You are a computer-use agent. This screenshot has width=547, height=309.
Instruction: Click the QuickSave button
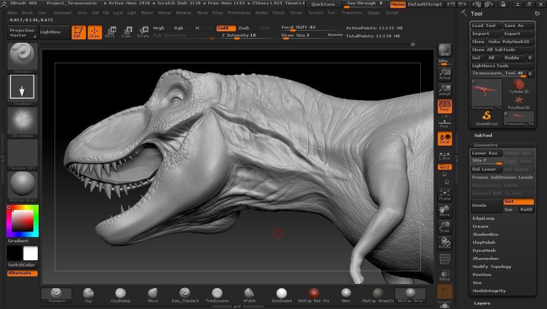(x=323, y=4)
